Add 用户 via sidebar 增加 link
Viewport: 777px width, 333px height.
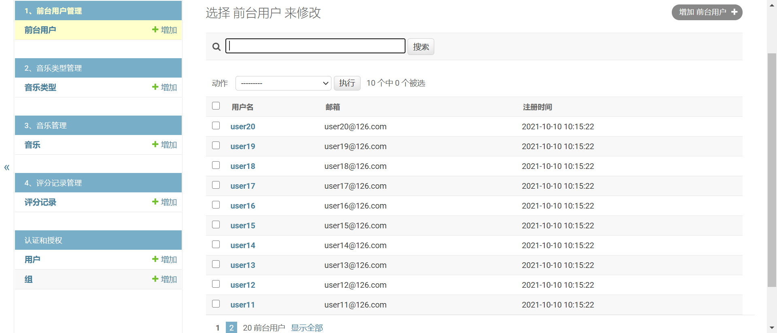[x=165, y=259]
